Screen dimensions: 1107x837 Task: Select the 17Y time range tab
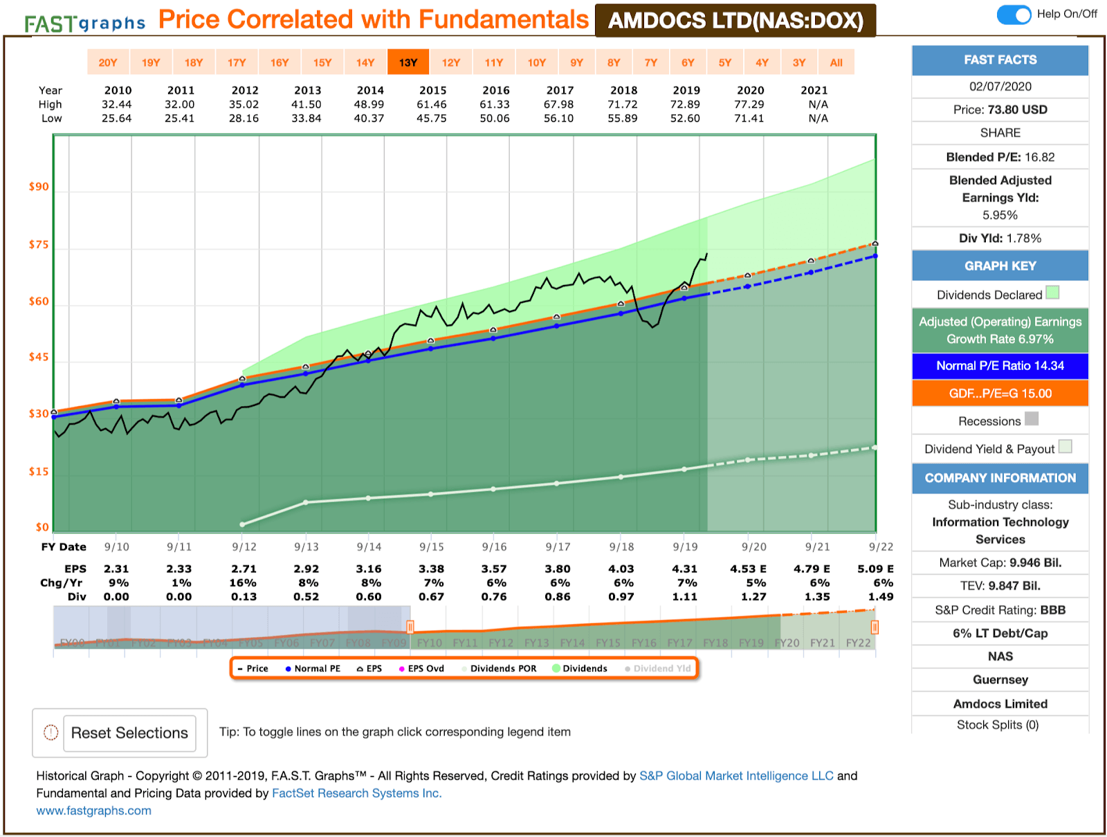[237, 62]
